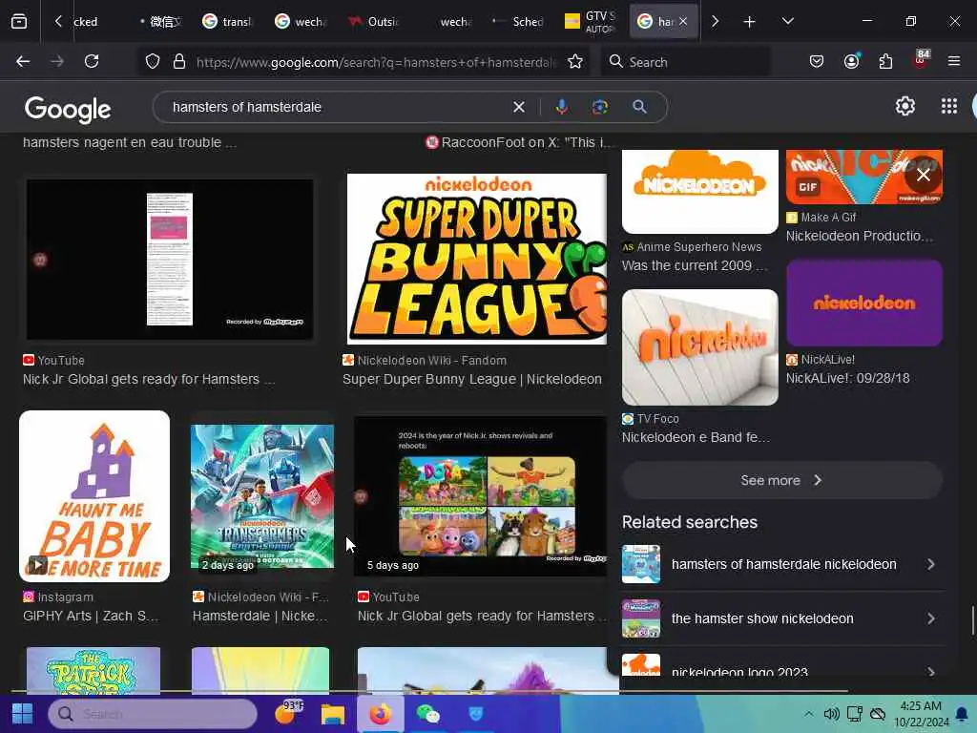Open a new browser tab
Screen dimensions: 977x733
749,22
